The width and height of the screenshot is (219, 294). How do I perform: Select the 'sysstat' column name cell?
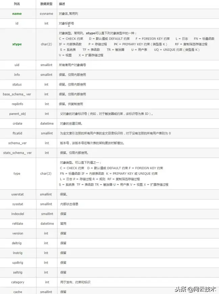click(x=18, y=204)
